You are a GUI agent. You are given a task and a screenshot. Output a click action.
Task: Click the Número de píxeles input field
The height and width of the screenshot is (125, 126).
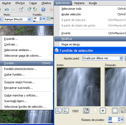pos(113,119)
